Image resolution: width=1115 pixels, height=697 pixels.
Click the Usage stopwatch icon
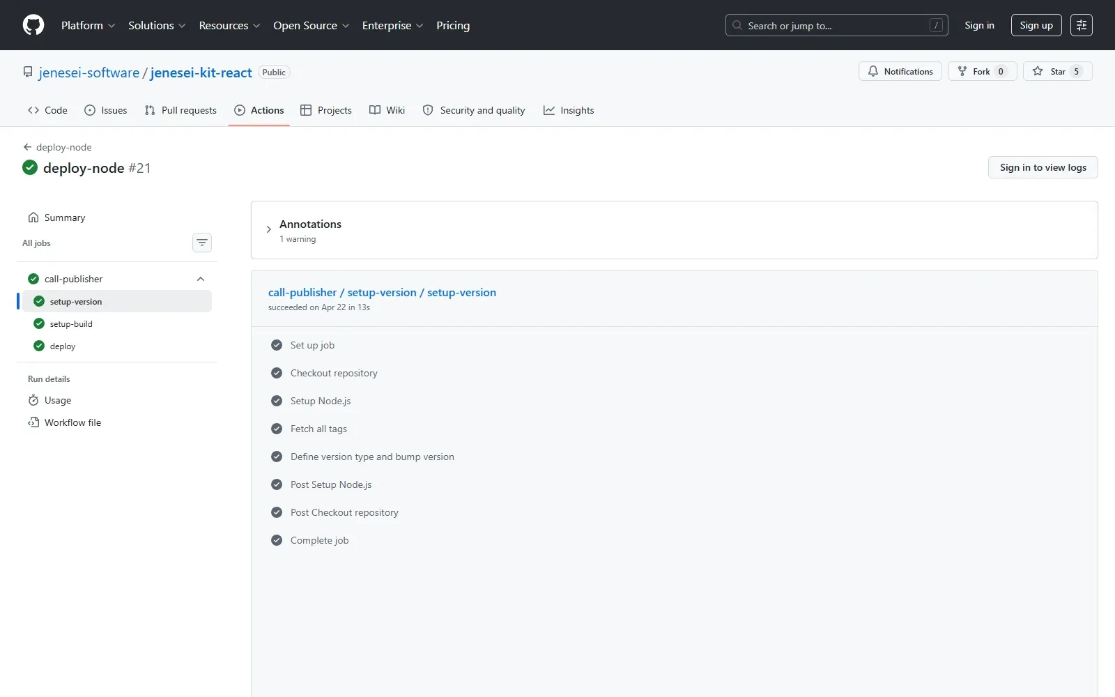click(33, 400)
